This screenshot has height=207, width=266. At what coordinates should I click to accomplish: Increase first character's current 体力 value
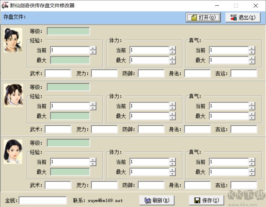172,48
